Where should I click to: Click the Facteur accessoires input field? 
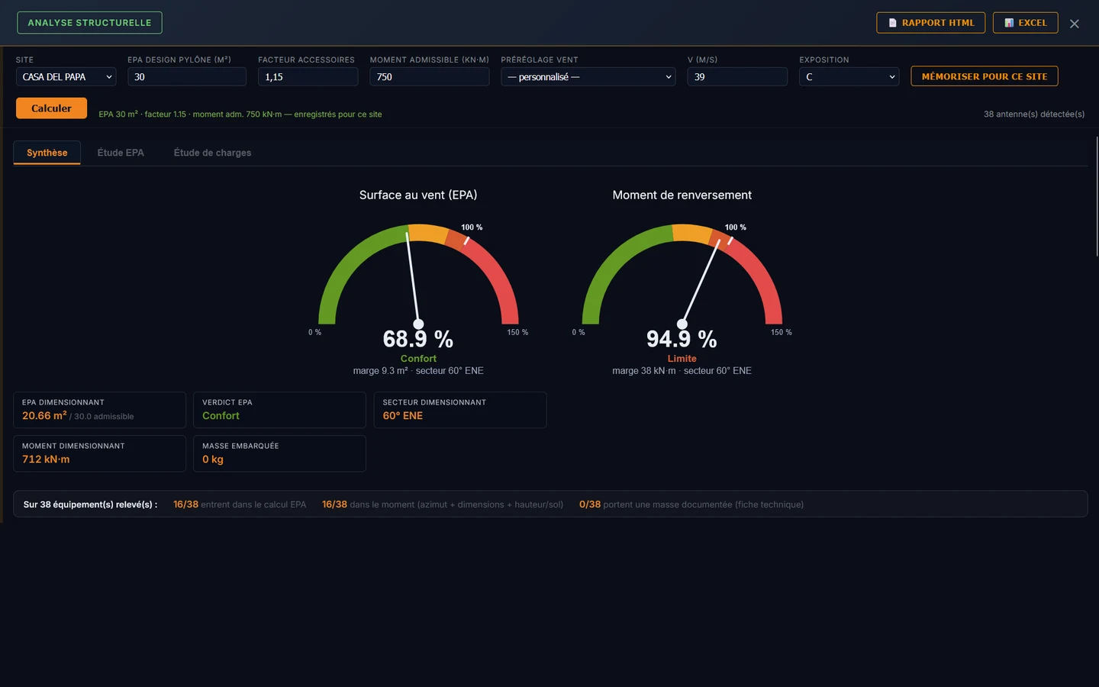pyautogui.click(x=308, y=76)
